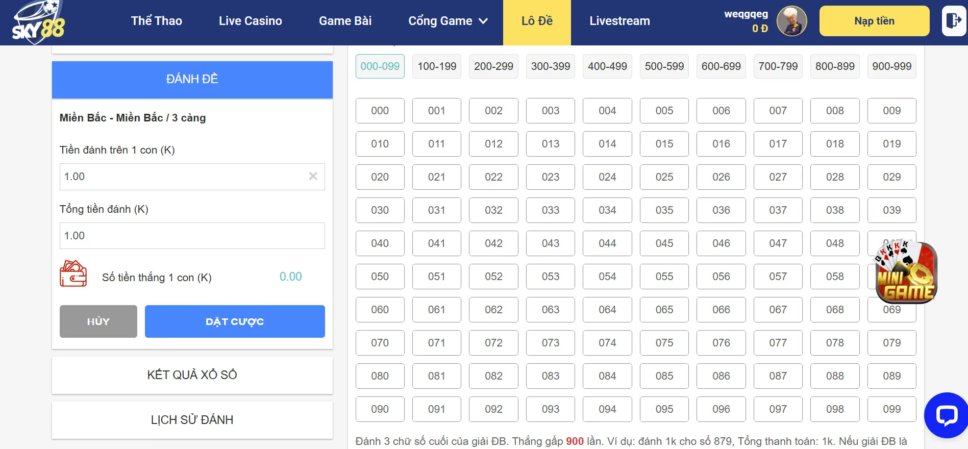This screenshot has height=449, width=968.
Task: Click the SKY88 logo
Action: tap(39, 22)
